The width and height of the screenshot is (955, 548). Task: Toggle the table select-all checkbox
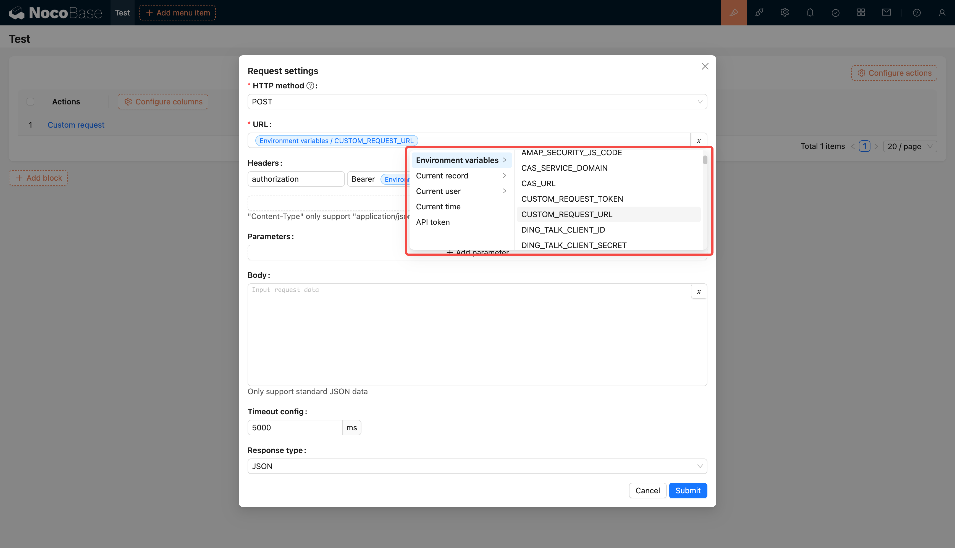tap(30, 102)
